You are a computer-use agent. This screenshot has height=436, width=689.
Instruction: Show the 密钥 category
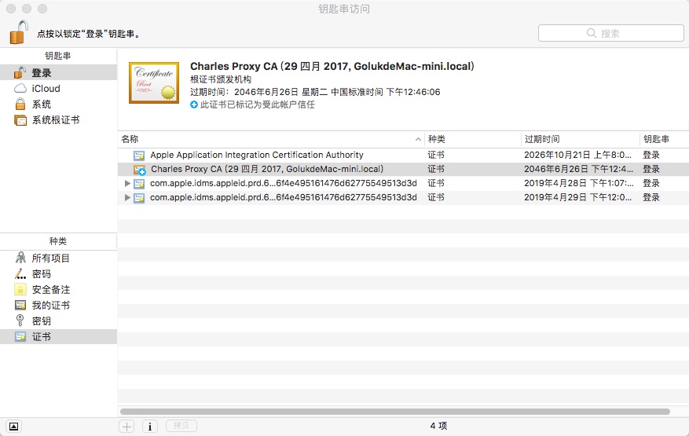[x=58, y=321]
